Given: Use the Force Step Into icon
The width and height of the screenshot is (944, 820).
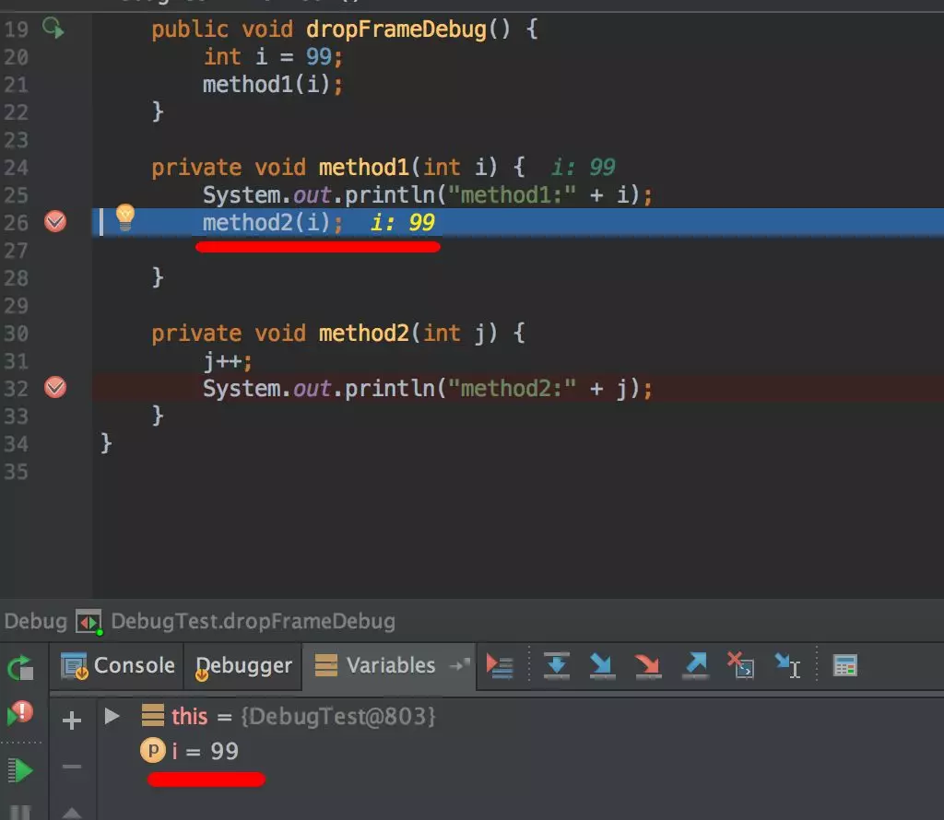Looking at the screenshot, I should pos(648,666).
